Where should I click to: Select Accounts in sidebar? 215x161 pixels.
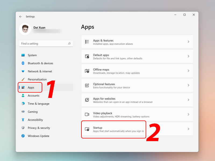click(33, 96)
